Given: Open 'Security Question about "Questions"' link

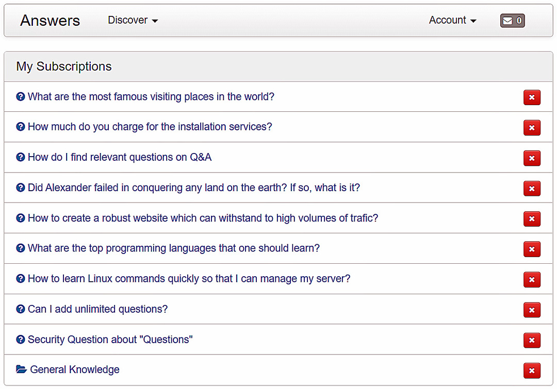Looking at the screenshot, I should [110, 340].
